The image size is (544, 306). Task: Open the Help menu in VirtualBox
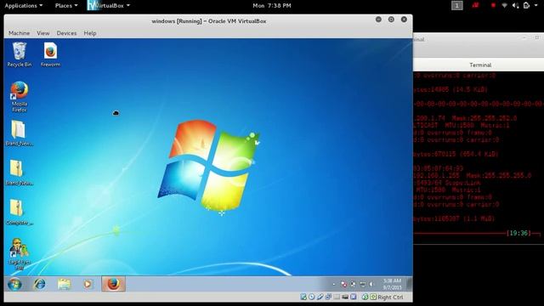(90, 33)
